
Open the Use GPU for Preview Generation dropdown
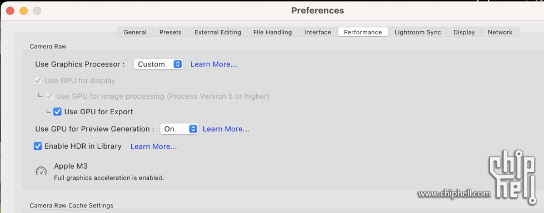coord(179,129)
